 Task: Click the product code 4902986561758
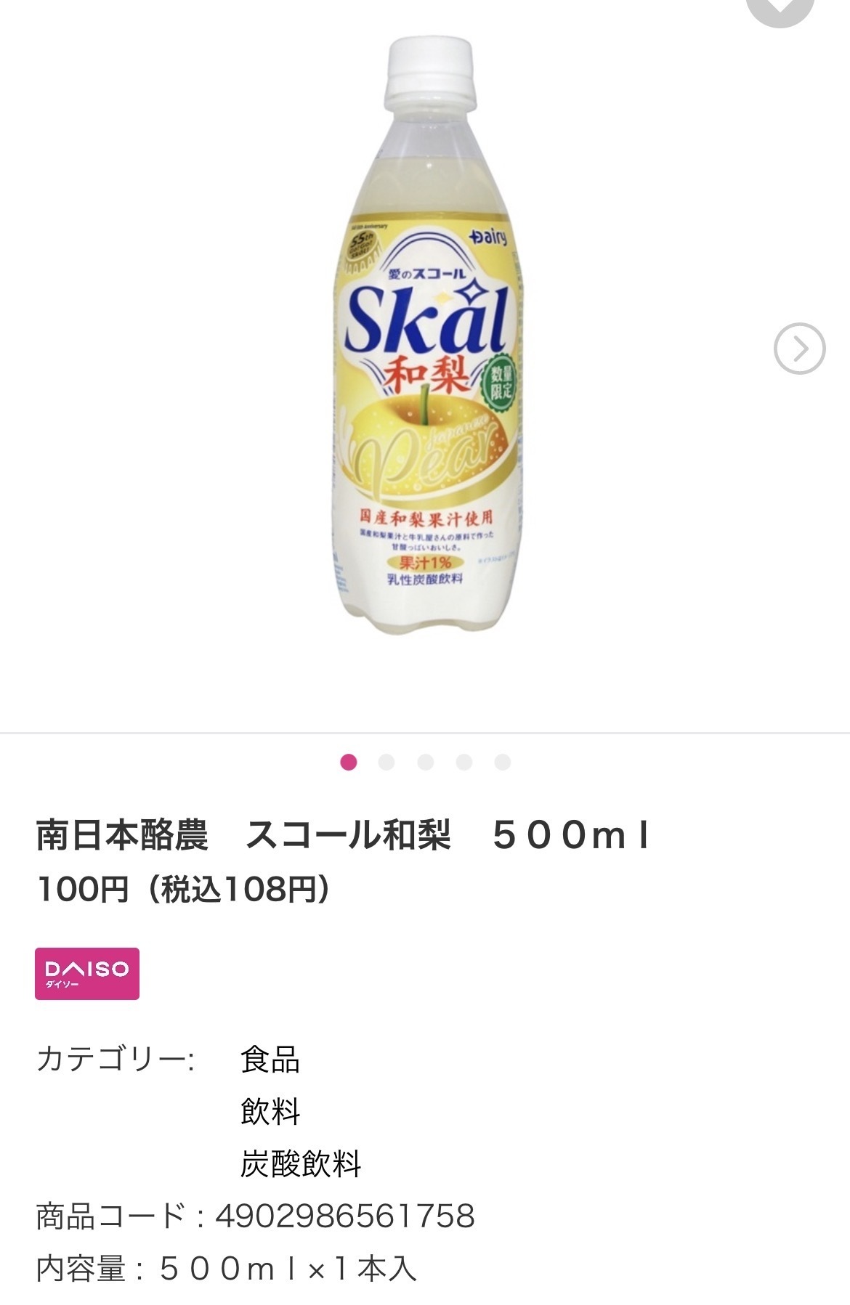tap(345, 1216)
